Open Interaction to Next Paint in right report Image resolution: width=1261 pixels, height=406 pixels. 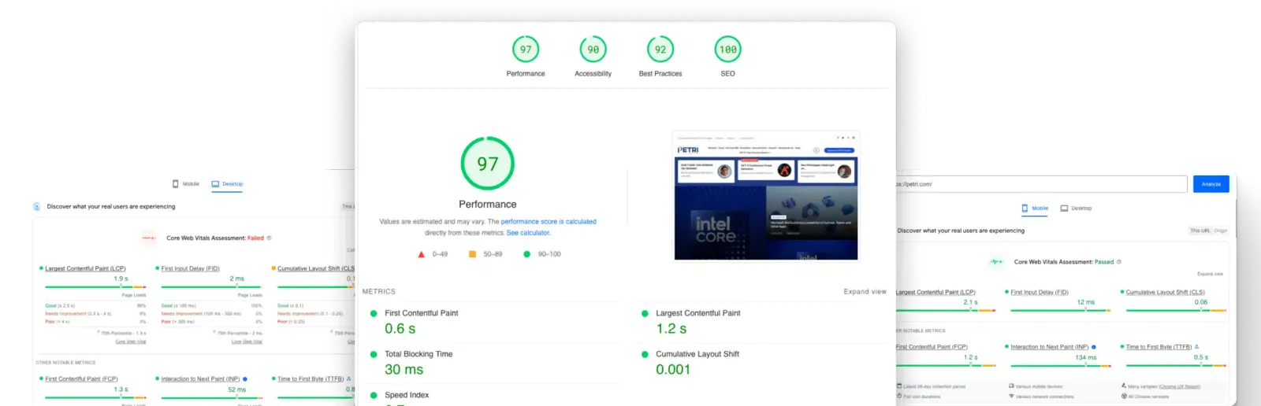coord(1050,347)
